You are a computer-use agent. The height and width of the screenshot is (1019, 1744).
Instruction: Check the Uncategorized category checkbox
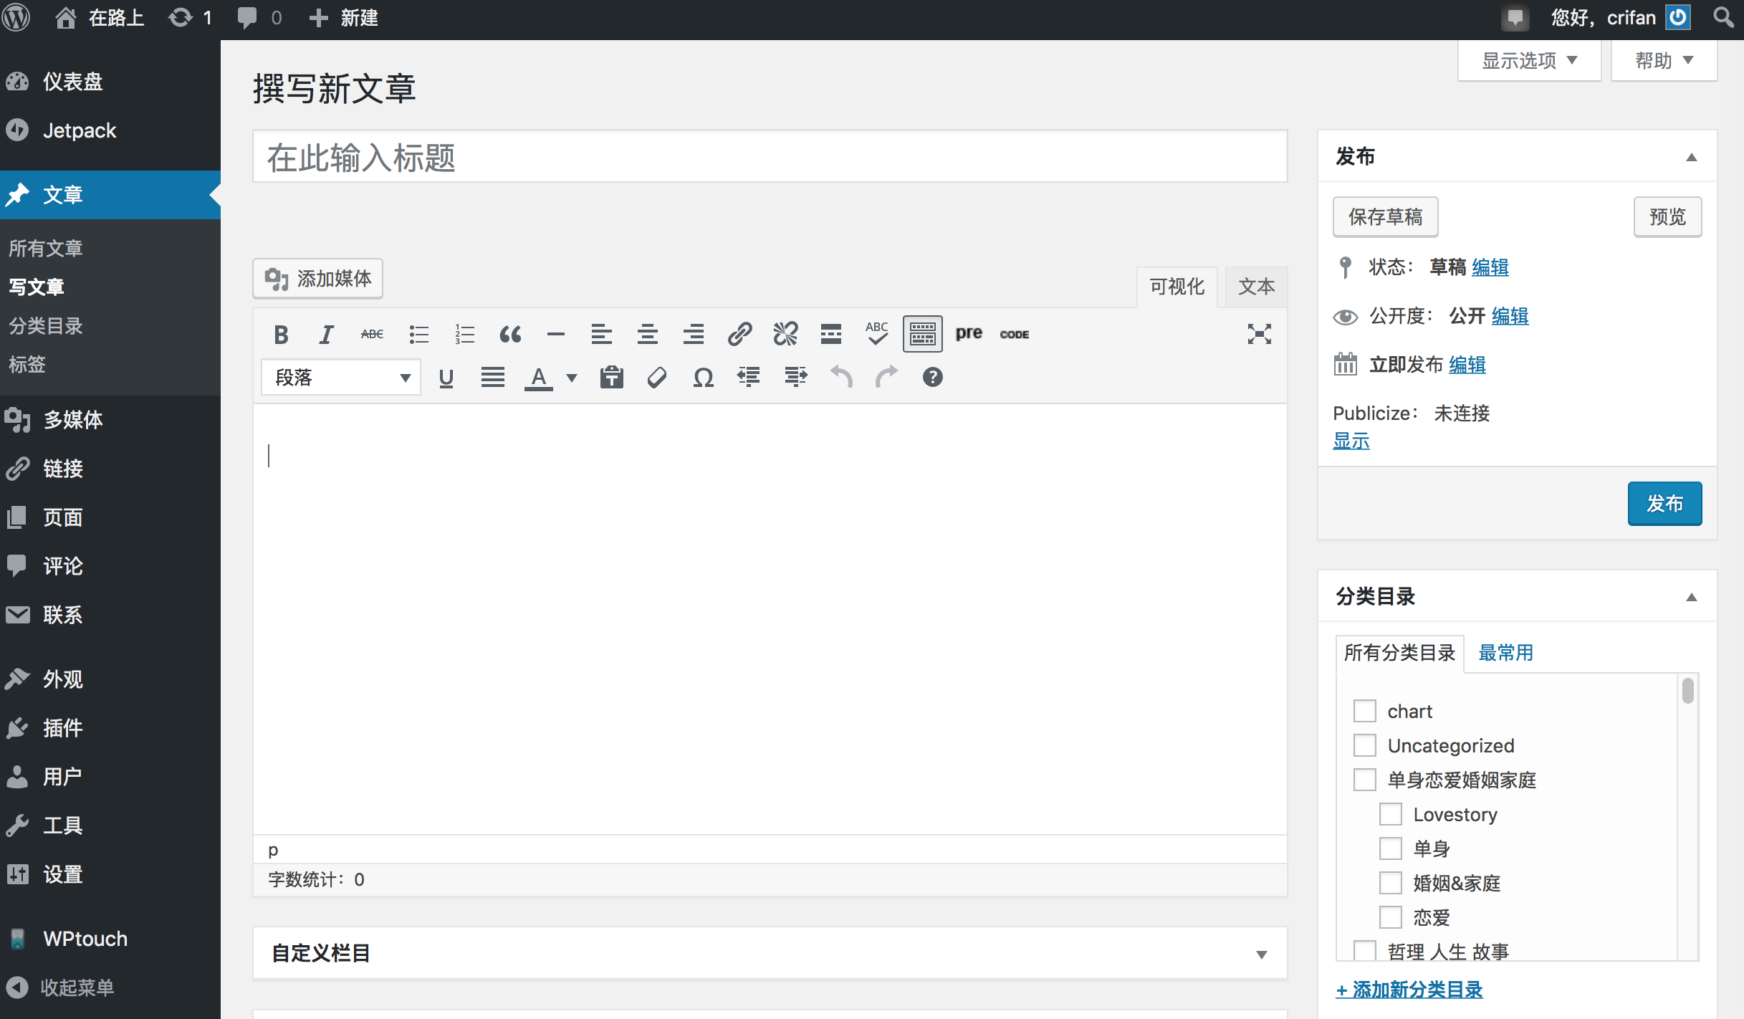[1364, 745]
